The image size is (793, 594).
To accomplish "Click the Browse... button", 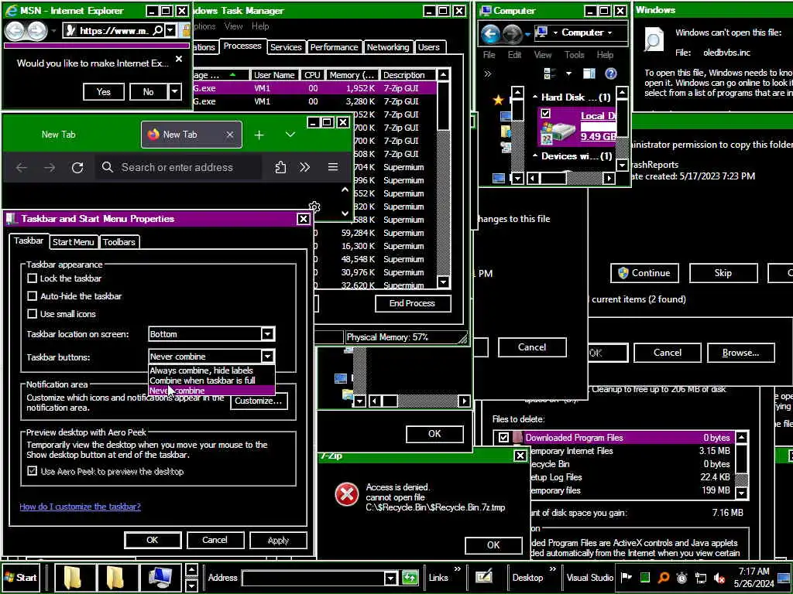I will [x=740, y=353].
